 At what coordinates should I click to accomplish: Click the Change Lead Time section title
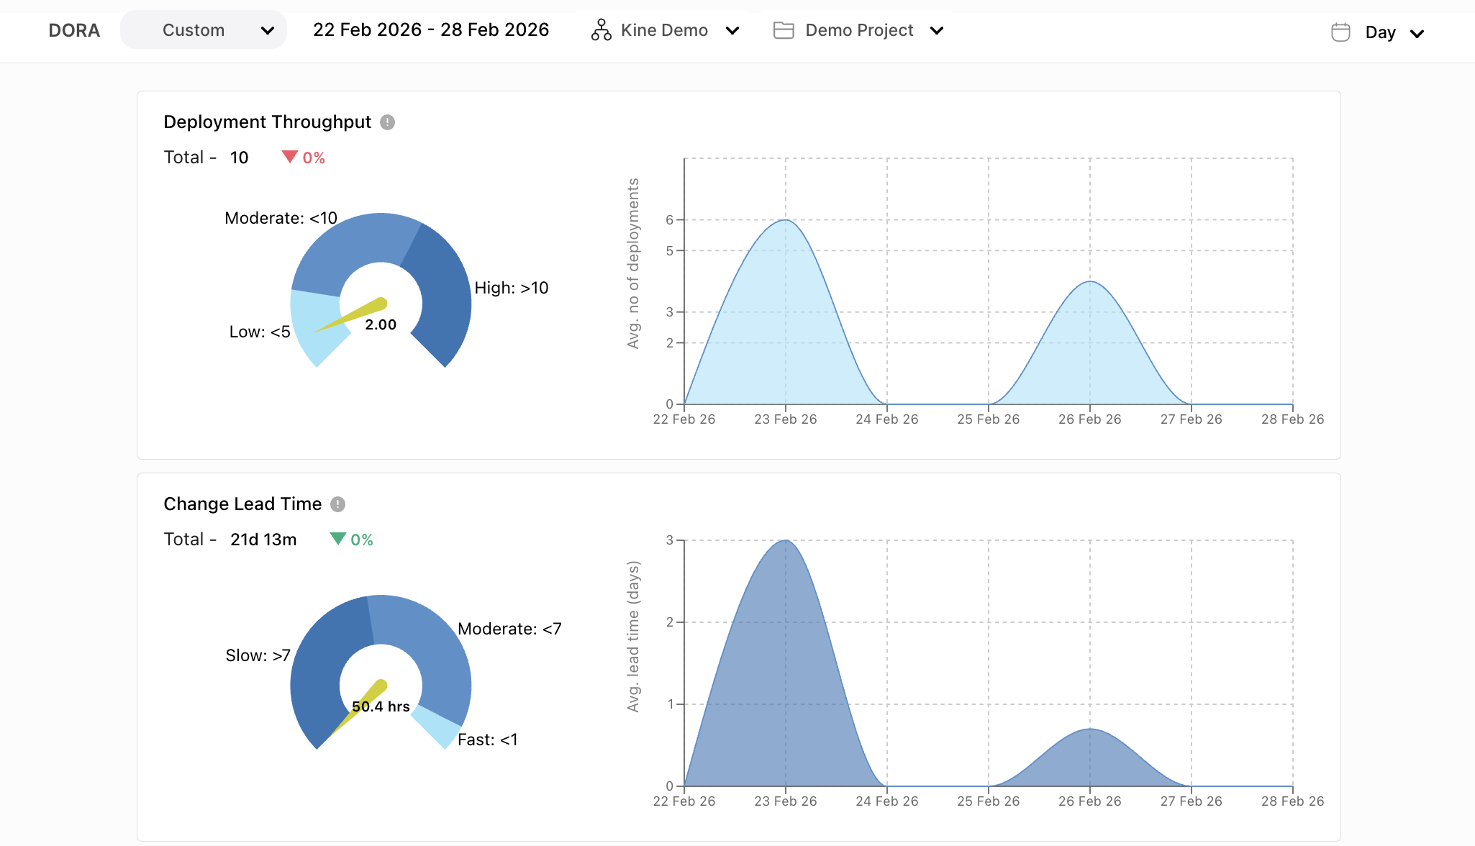242,504
